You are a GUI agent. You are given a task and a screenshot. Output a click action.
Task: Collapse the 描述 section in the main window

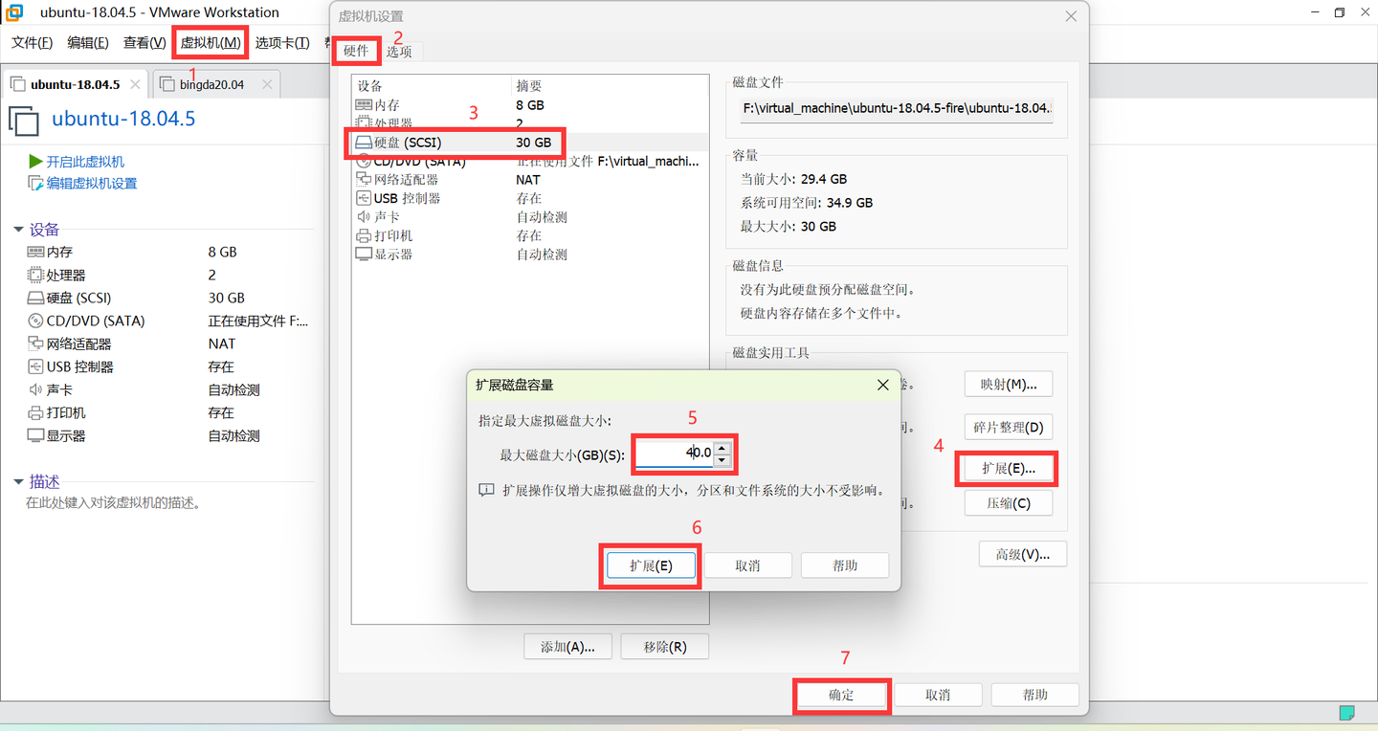pos(18,482)
